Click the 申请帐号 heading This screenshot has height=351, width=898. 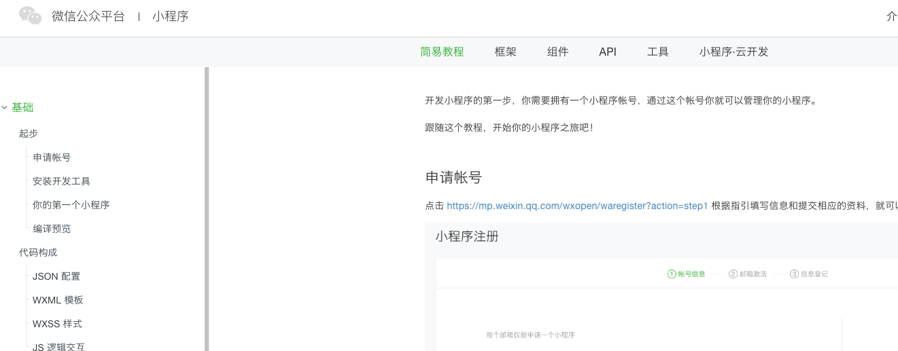453,177
